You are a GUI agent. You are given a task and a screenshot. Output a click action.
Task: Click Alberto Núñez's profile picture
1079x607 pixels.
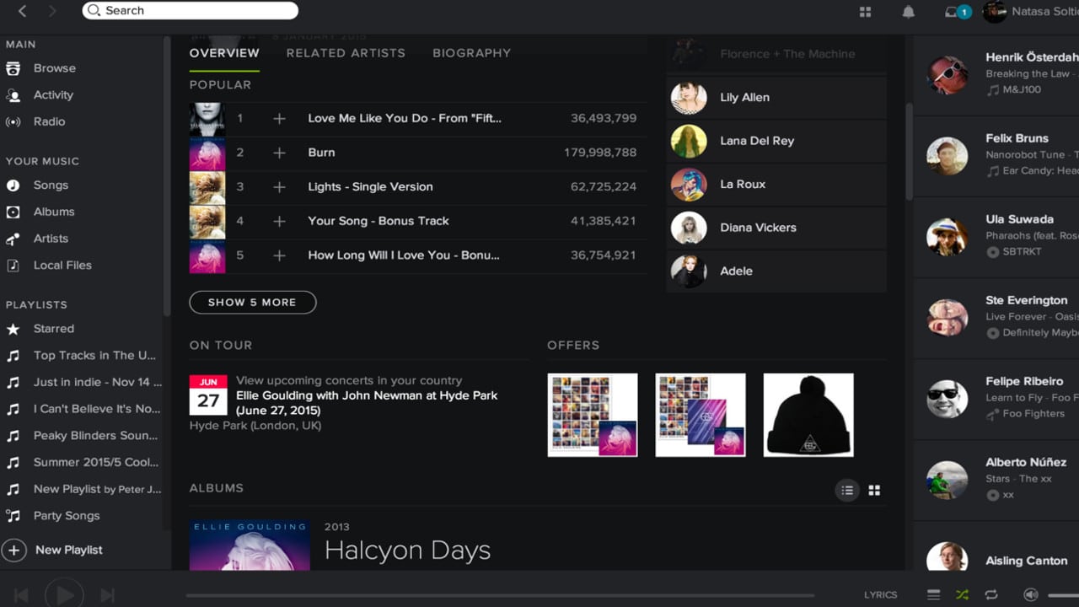947,481
